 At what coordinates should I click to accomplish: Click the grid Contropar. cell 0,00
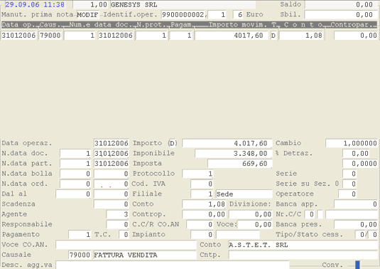pos(356,36)
